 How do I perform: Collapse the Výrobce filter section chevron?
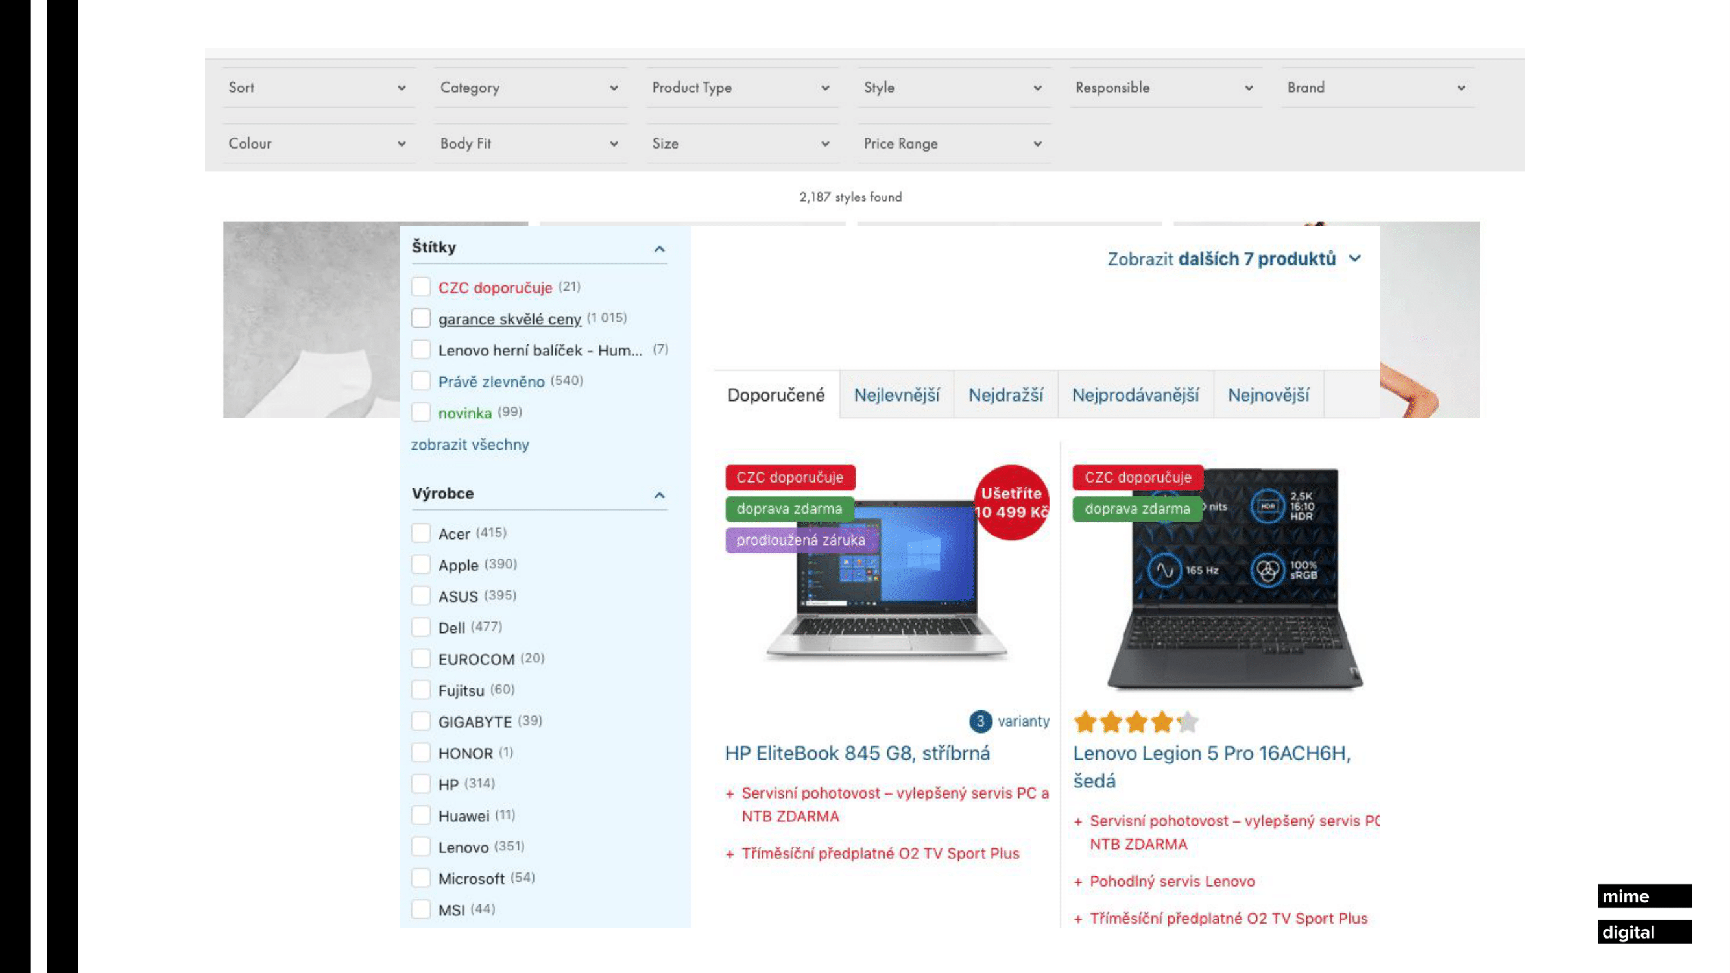[x=660, y=496]
